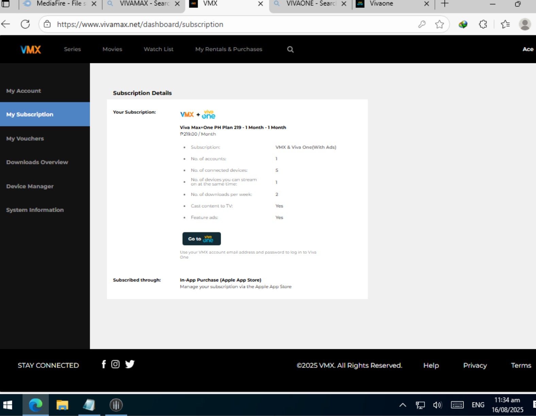Image resolution: width=536 pixels, height=416 pixels.
Task: Select My Account in the sidebar
Action: [45, 91]
